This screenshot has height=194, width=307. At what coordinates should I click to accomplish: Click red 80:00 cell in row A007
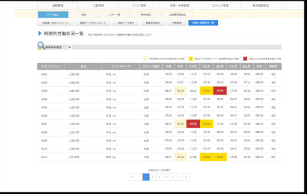[x=193, y=124]
